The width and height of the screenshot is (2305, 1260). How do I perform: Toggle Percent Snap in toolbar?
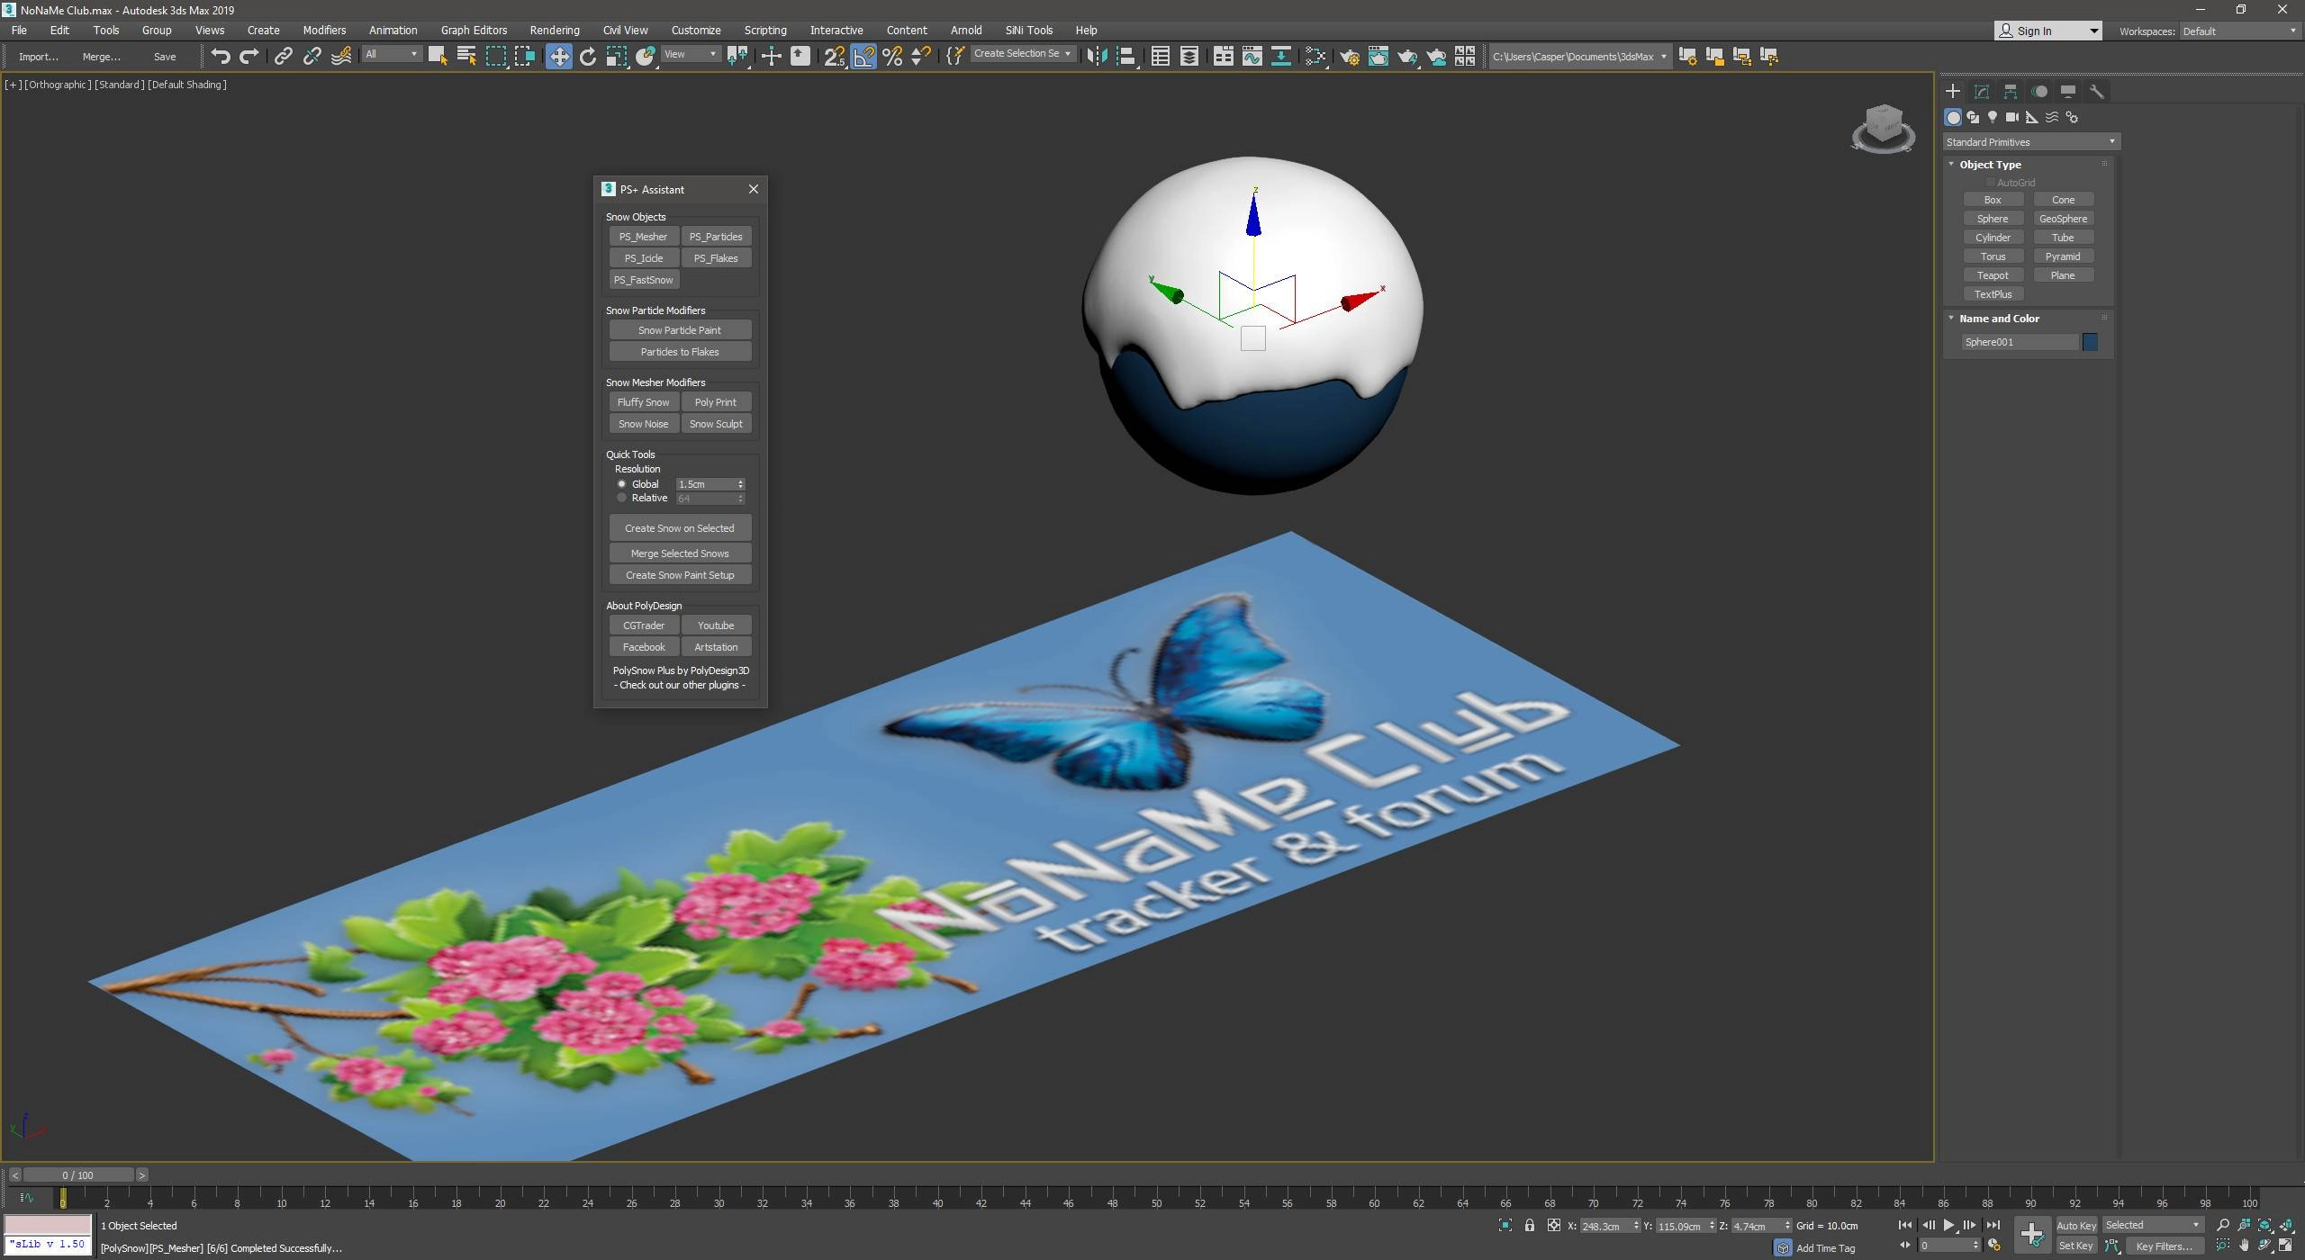(x=892, y=56)
